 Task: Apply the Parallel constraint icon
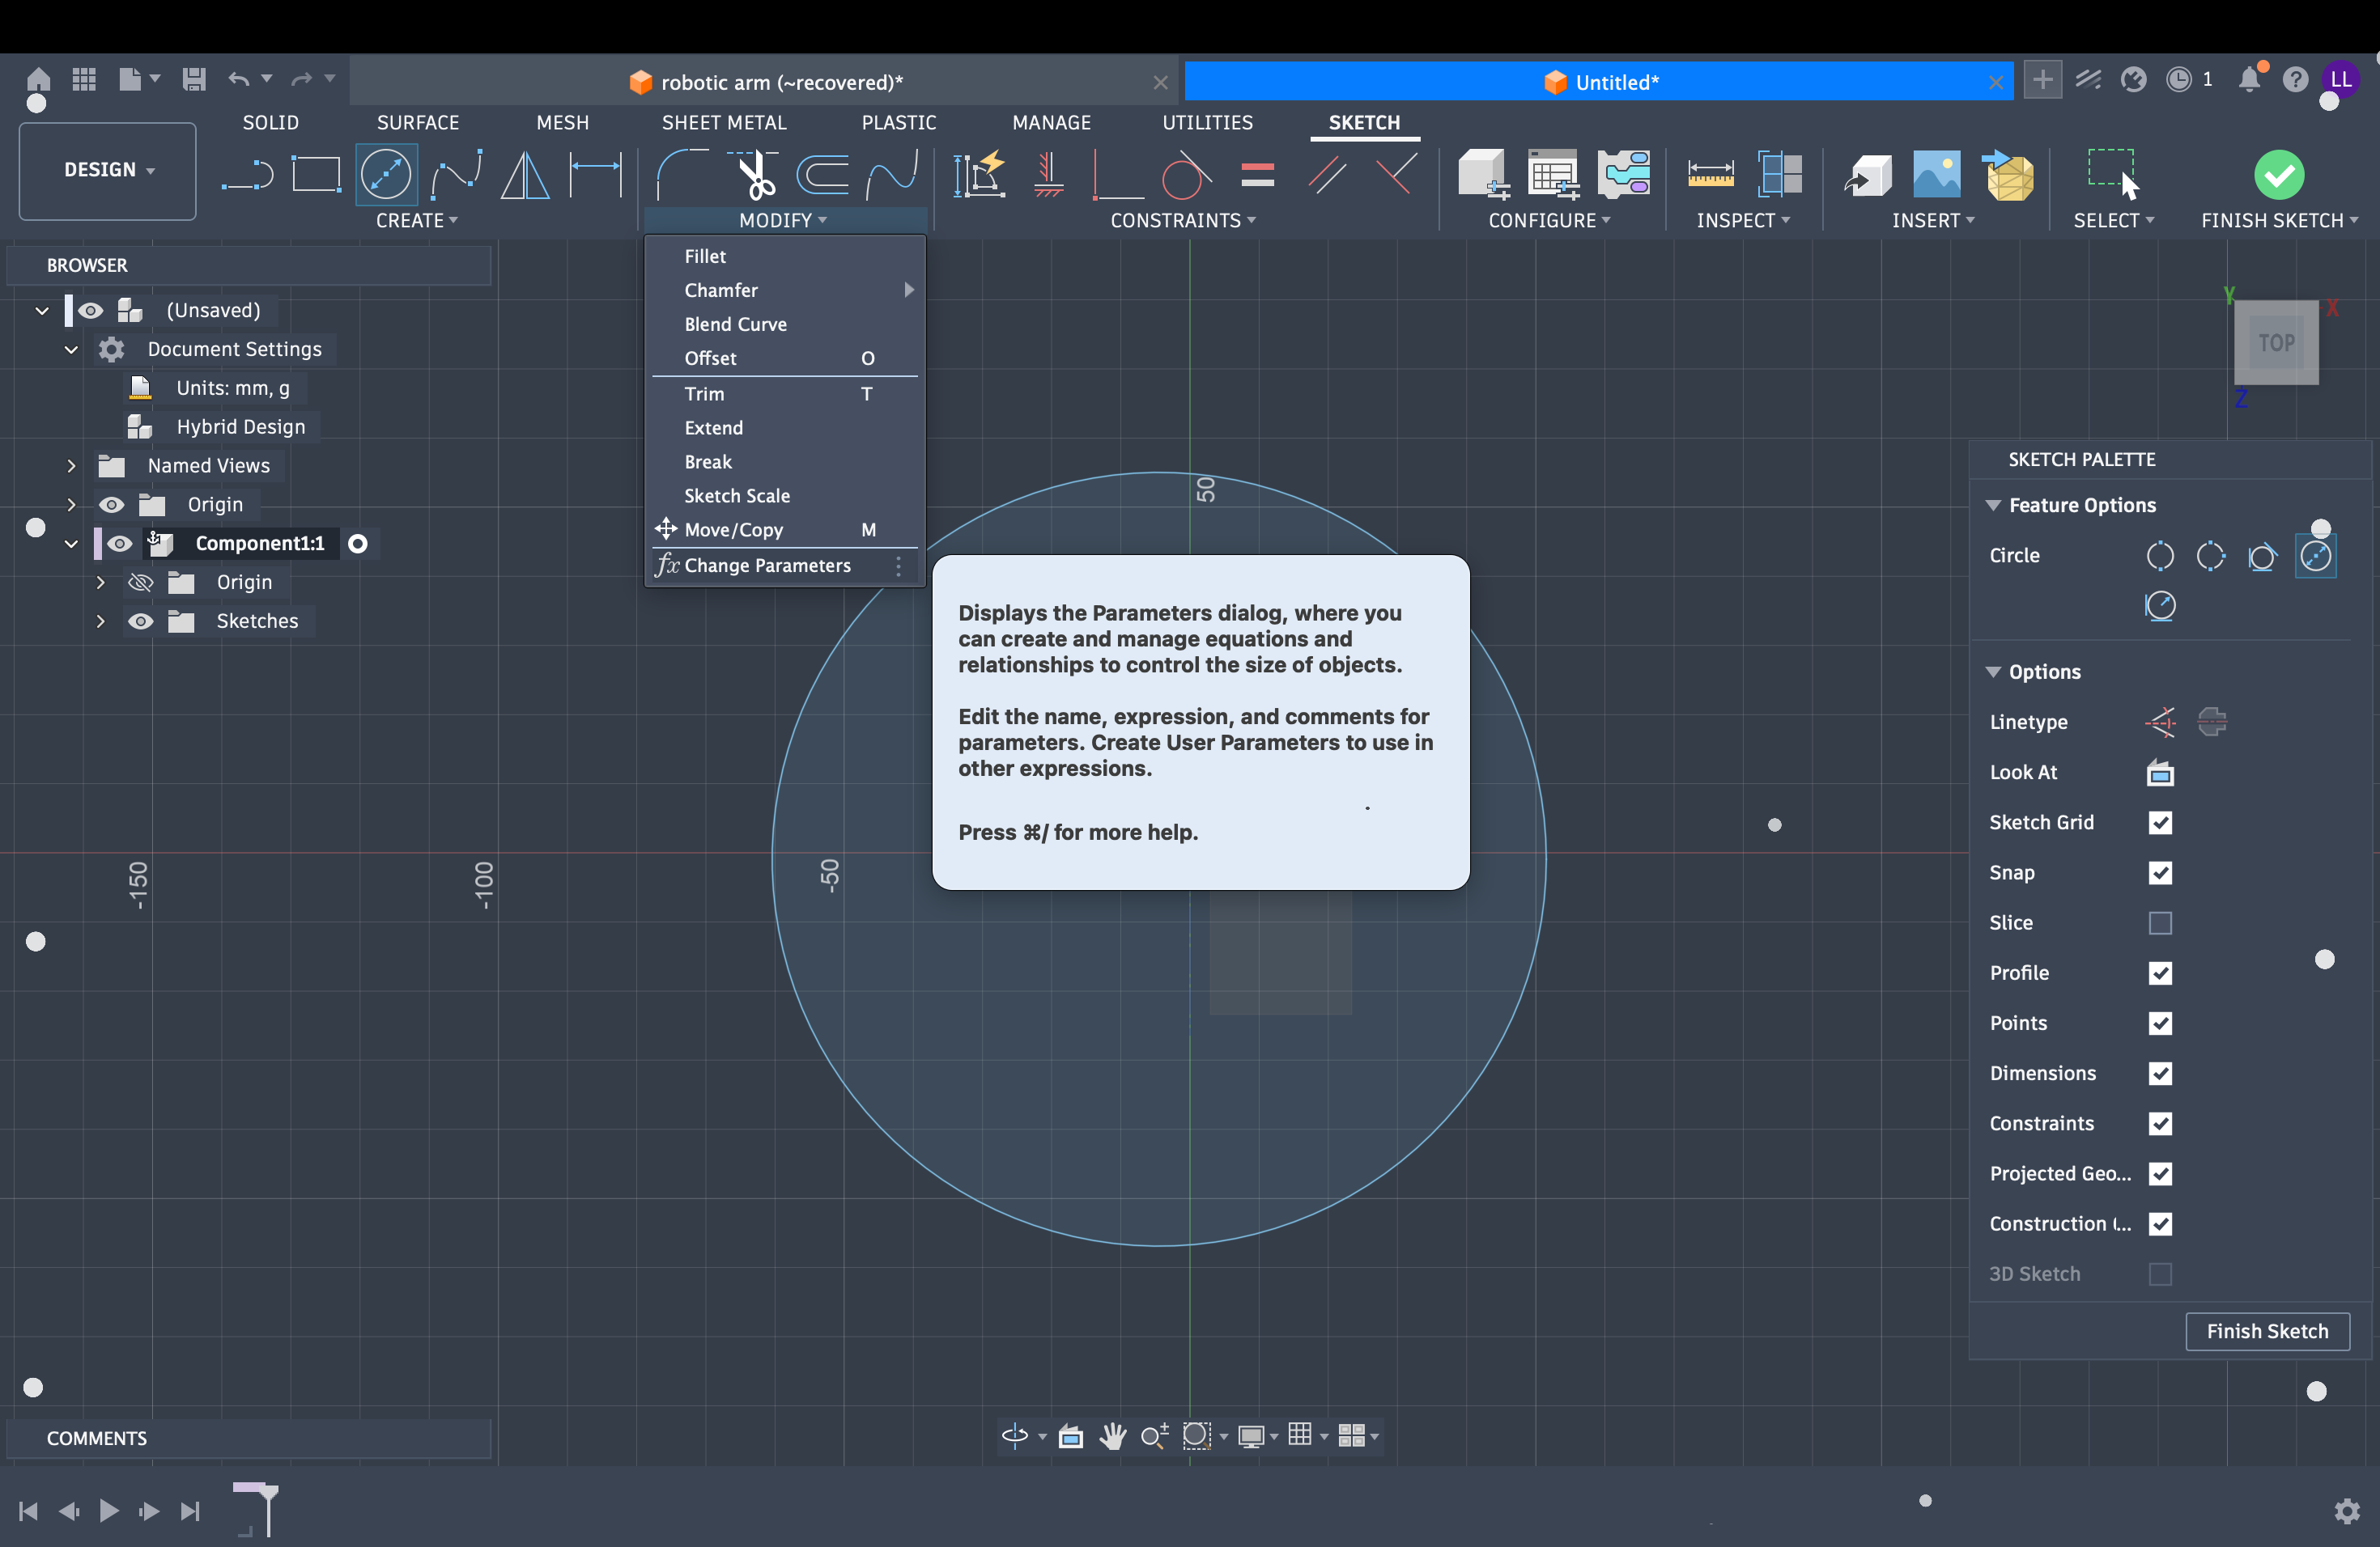[1326, 175]
